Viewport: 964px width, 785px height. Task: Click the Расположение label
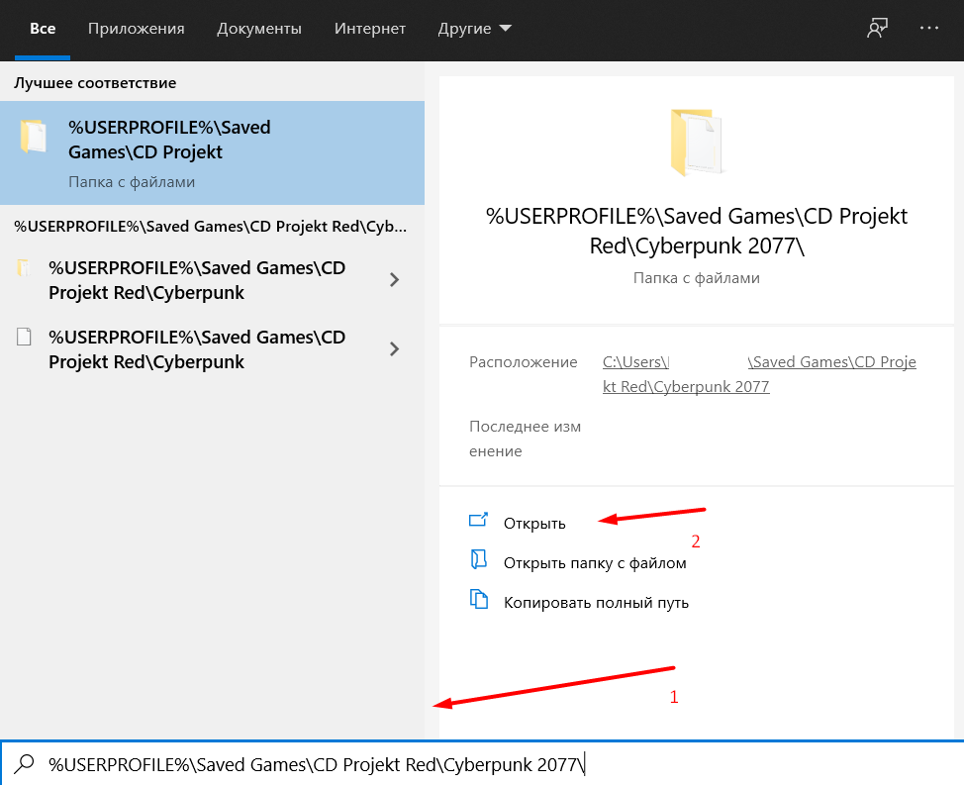524,362
